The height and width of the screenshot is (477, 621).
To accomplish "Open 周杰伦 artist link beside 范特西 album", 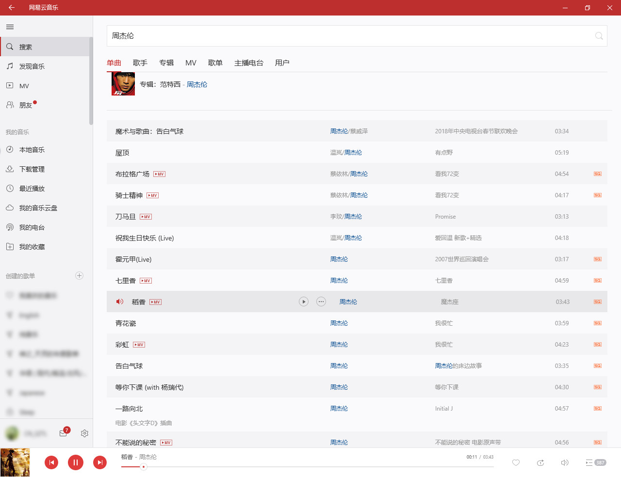I will 197,84.
